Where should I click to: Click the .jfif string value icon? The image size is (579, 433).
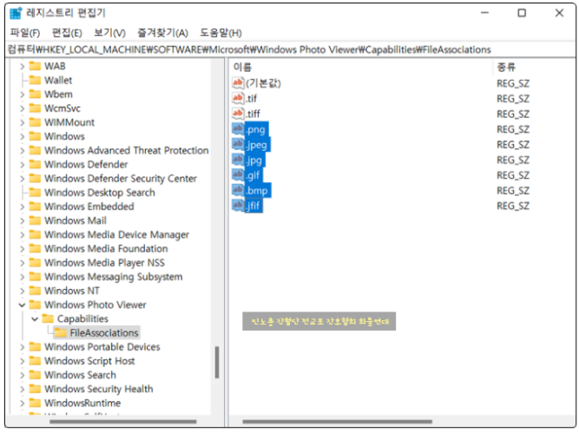click(238, 206)
